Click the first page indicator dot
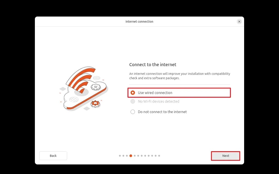The image size is (279, 174). (x=120, y=156)
